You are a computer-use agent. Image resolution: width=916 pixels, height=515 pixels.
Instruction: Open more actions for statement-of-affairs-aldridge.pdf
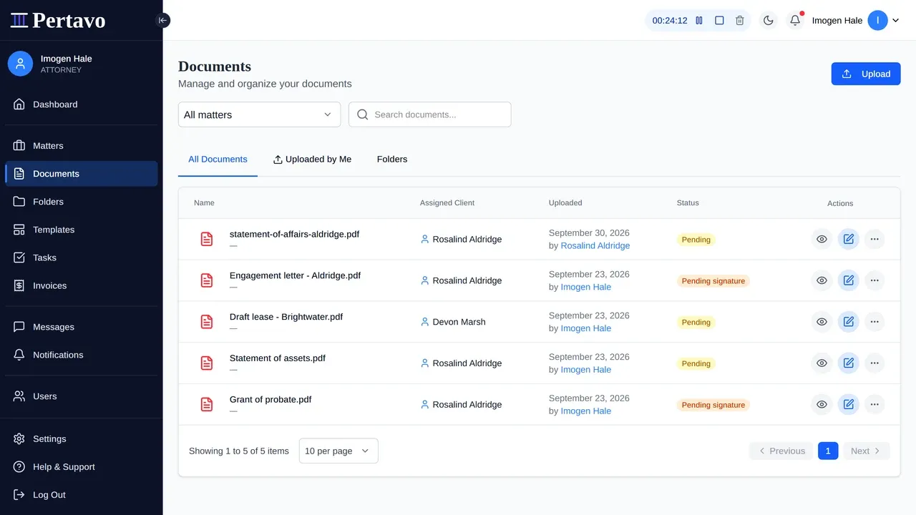click(874, 239)
